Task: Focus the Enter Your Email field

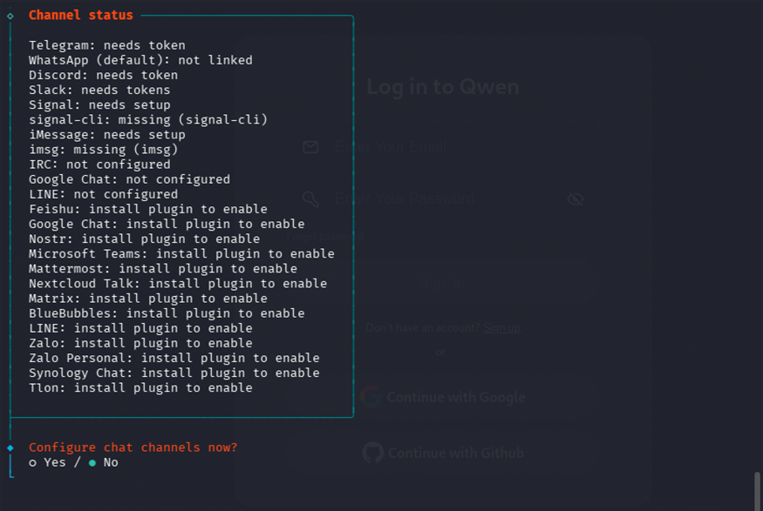Action: (443, 147)
